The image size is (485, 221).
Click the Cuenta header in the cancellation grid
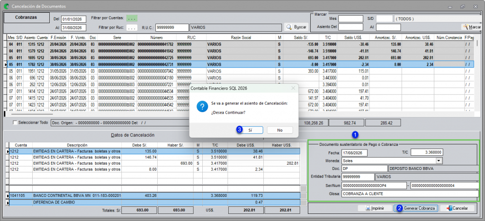(21, 145)
